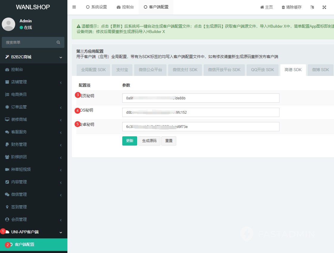Open the 客户端配置 sidebar item
The height and width of the screenshot is (253, 334).
(x=34, y=244)
